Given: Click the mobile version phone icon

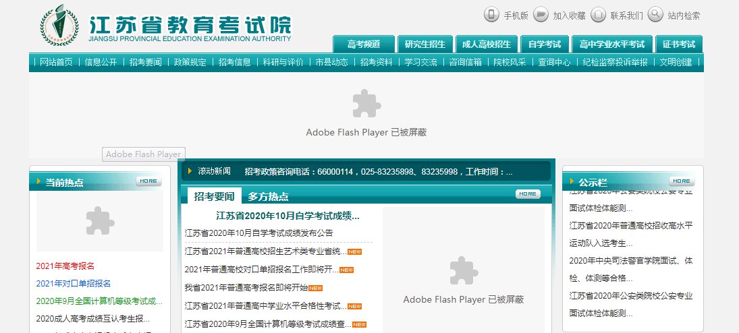Looking at the screenshot, I should click(x=491, y=15).
